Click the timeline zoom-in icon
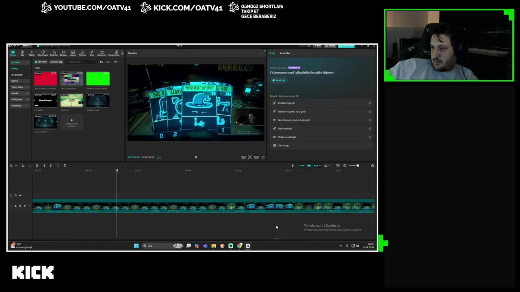520x292 pixels. pos(372,165)
